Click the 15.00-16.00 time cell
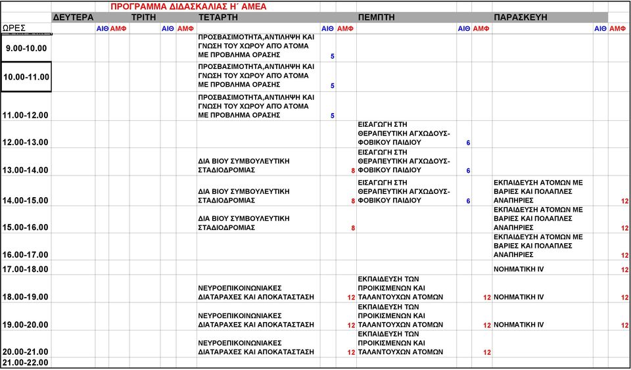 click(26, 220)
